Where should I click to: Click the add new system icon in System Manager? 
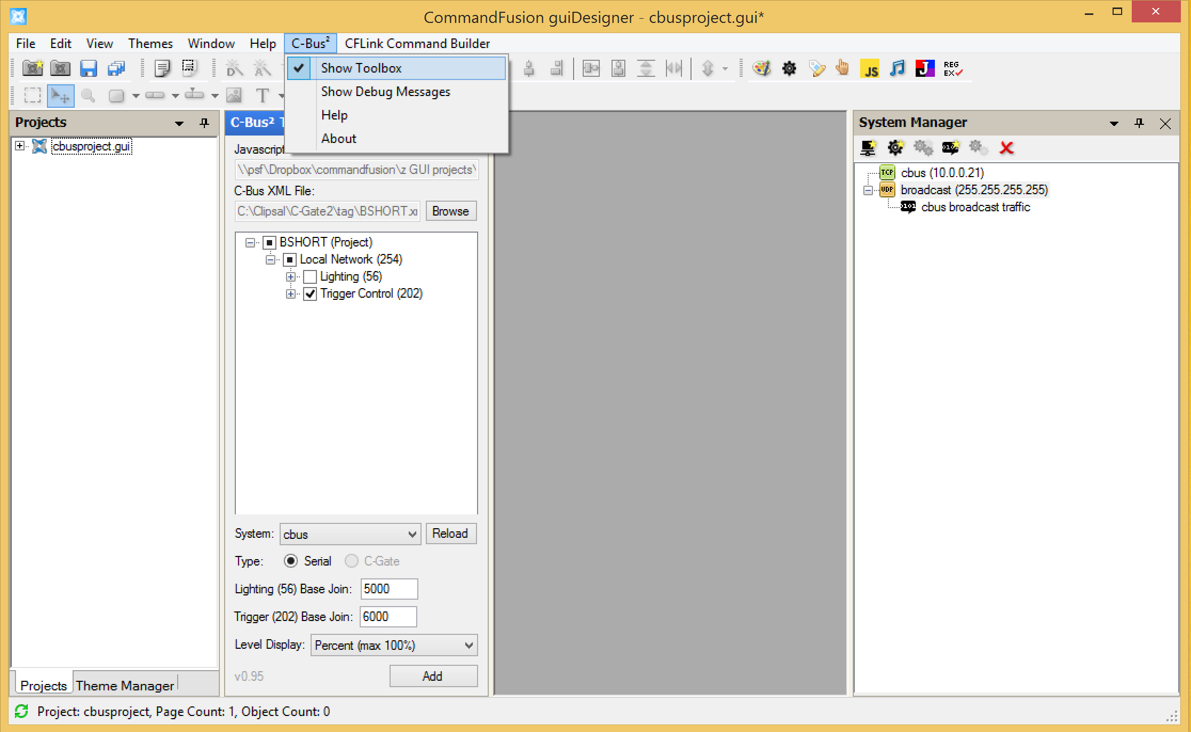point(868,148)
